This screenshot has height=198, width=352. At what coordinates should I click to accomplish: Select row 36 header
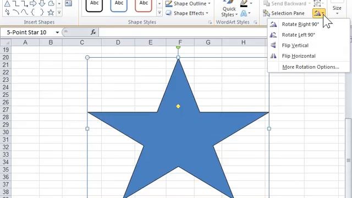[5, 177]
